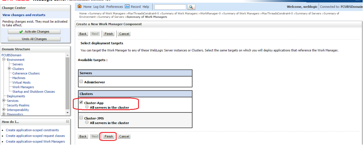The width and height of the screenshot is (364, 147).
Task: Check the Cluster-JMS checkbox
Action: pos(81,118)
